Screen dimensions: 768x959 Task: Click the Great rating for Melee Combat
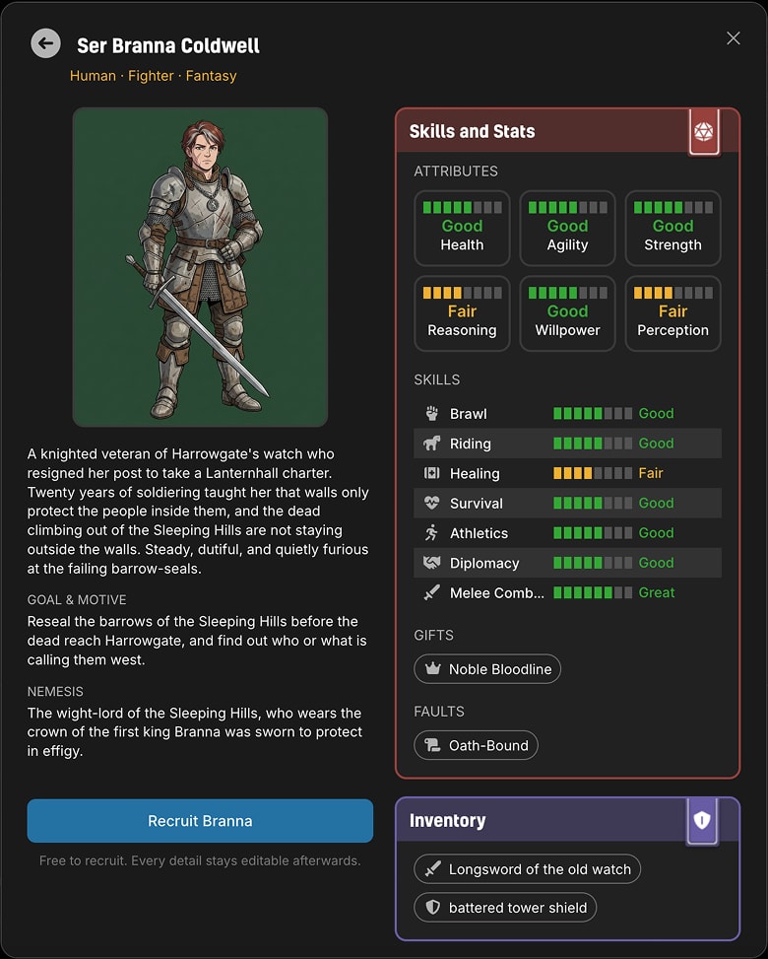(x=657, y=592)
